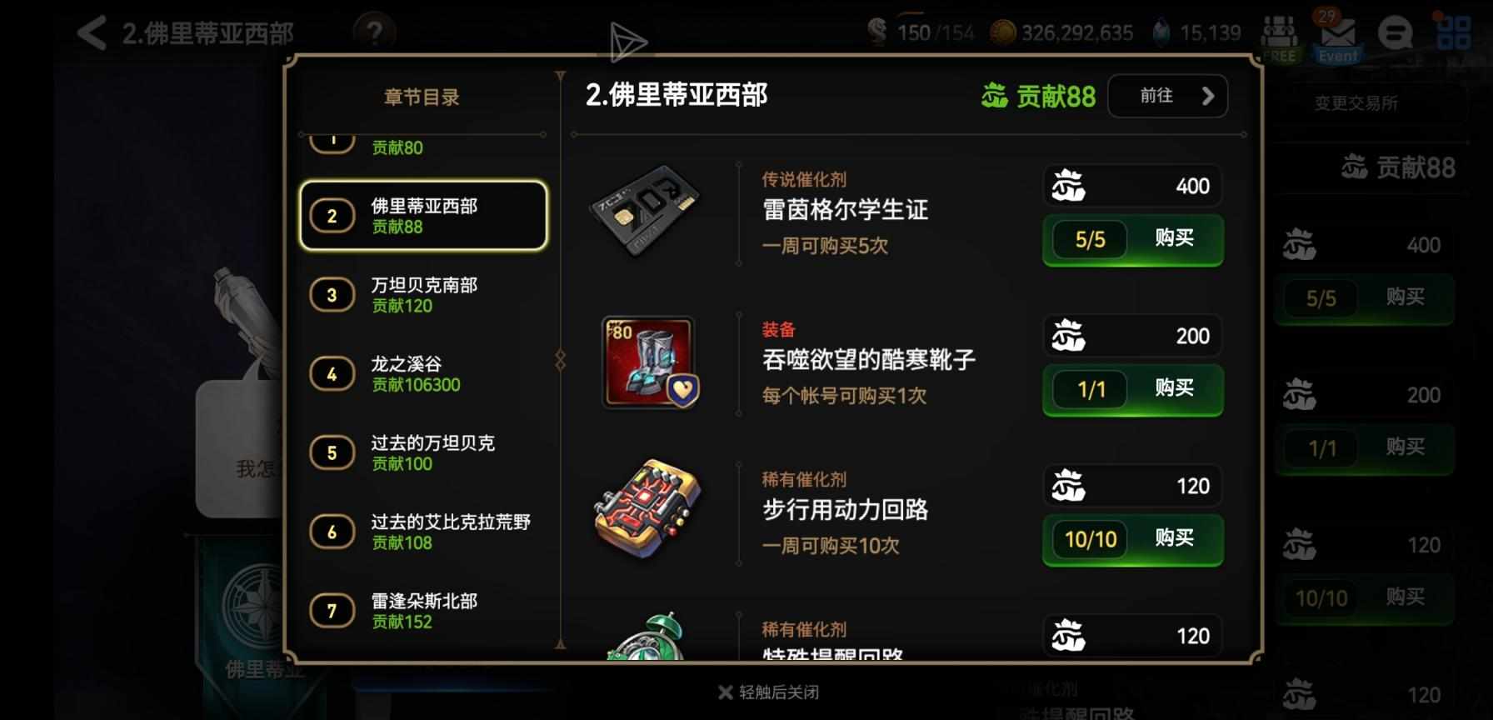Tap the gold coin currency counter
This screenshot has height=720, width=1493.
point(1061,33)
